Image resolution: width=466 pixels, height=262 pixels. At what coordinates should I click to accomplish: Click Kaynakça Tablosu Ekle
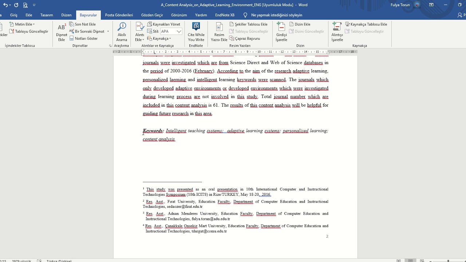[366, 24]
